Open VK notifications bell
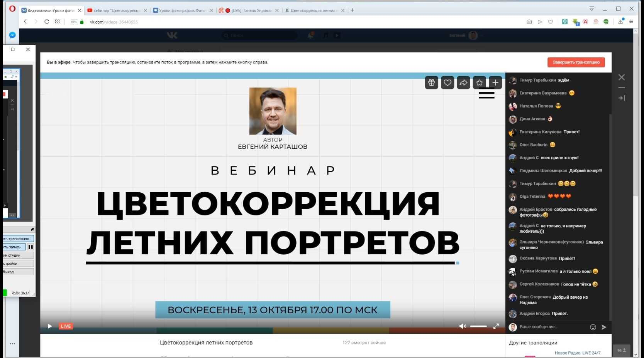 coord(310,35)
